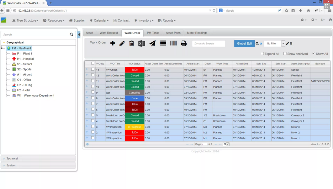The height and width of the screenshot is (189, 333).
Task: Click the send paper plane icon
Action: click(x=152, y=43)
